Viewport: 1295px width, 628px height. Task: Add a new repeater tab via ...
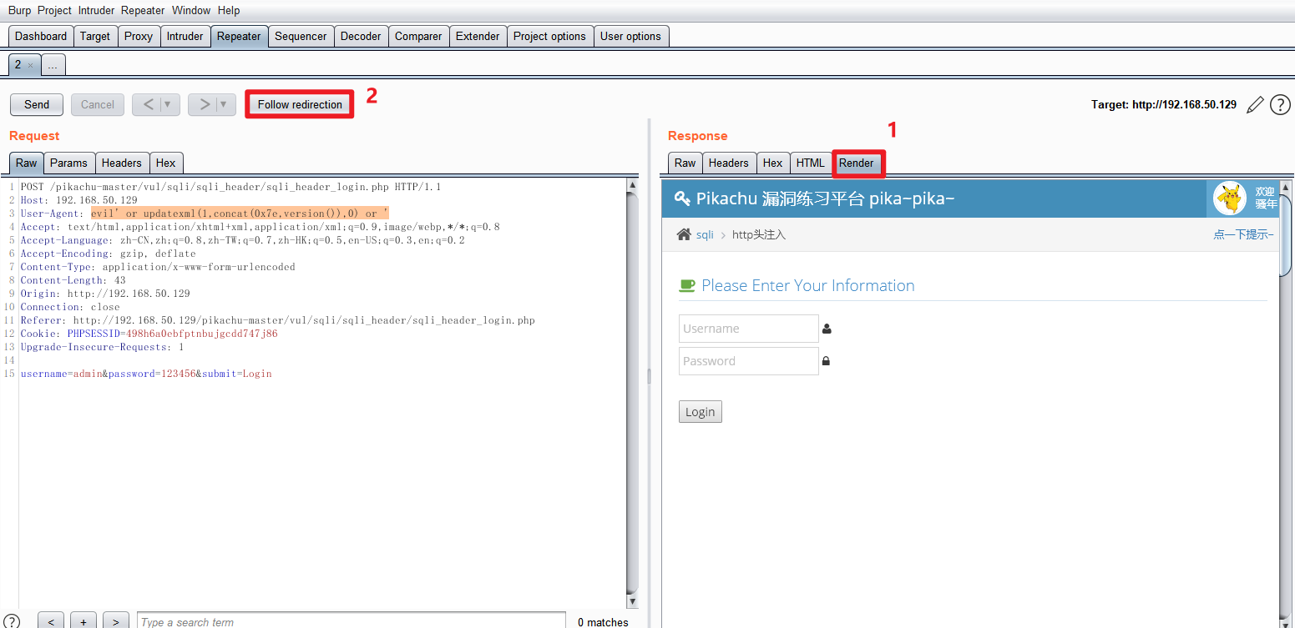coord(53,65)
